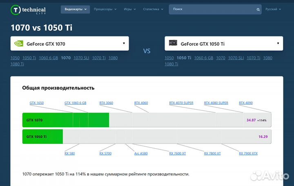
Task: Open the Technical City logo homepage
Action: tap(28, 10)
